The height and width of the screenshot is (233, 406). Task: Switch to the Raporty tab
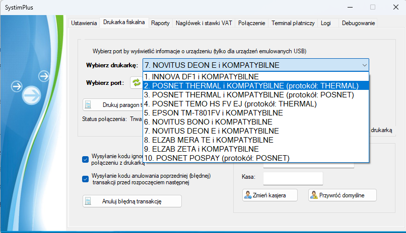click(x=160, y=23)
